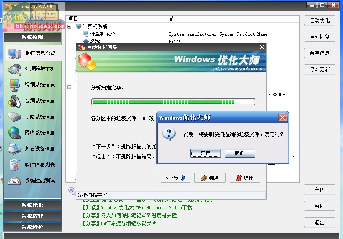
Task: Open the 音频系统信息 speaker icon
Action: 14,101
